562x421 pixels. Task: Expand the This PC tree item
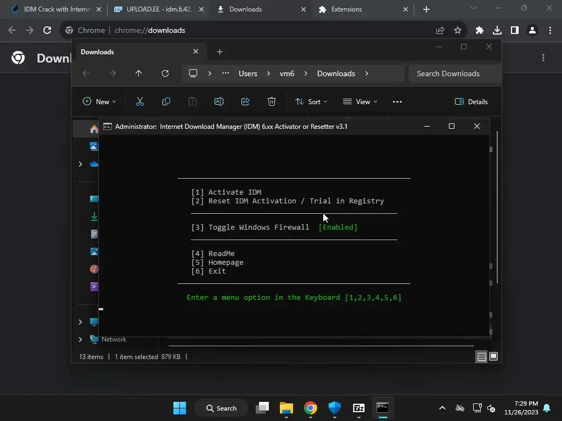tap(80, 322)
